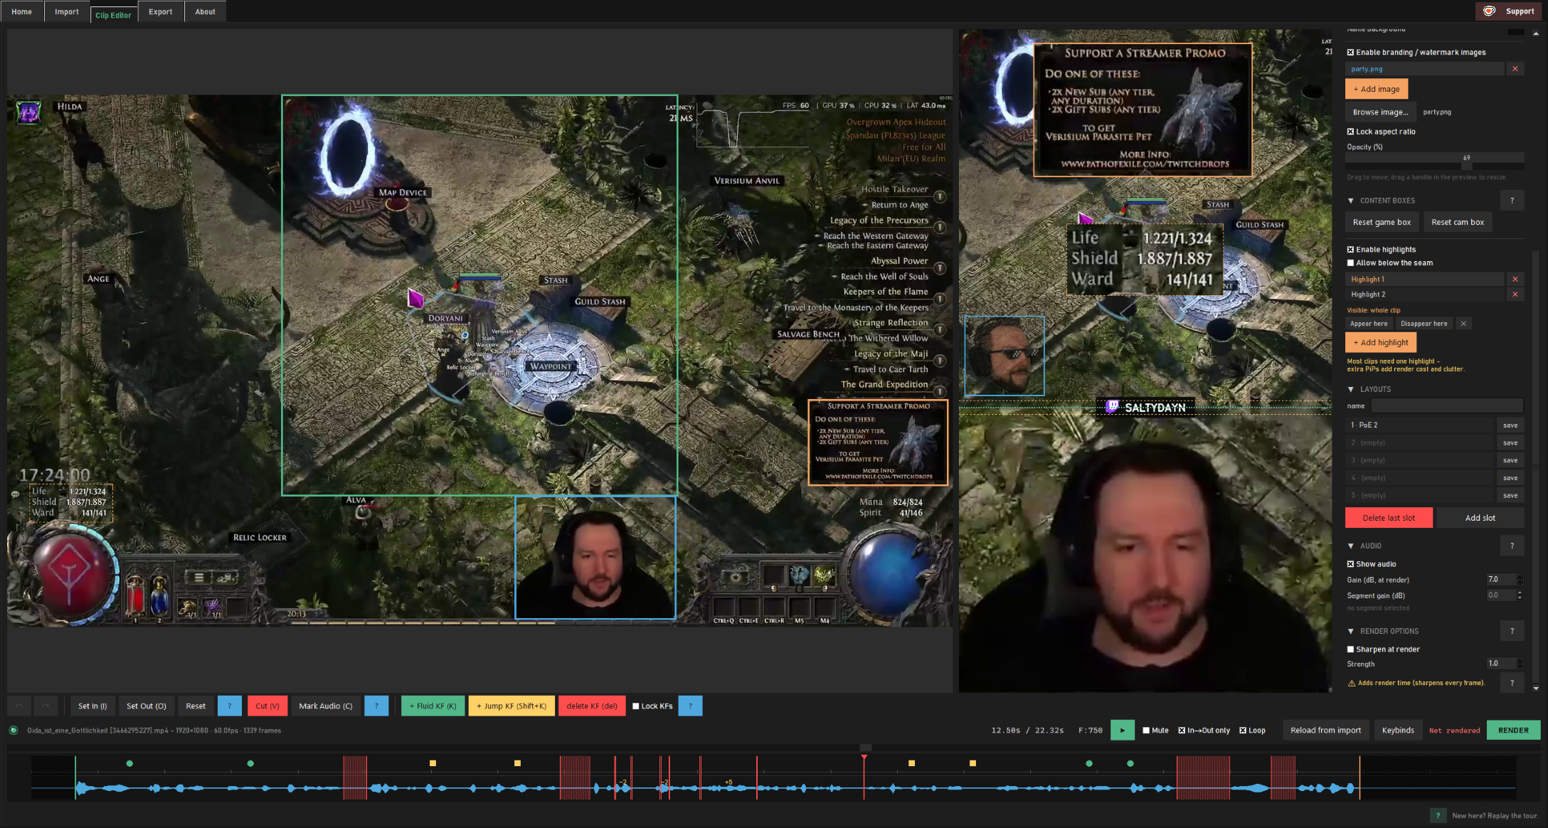Toggle Loop checkbox
The height and width of the screenshot is (828, 1548).
(x=1243, y=731)
